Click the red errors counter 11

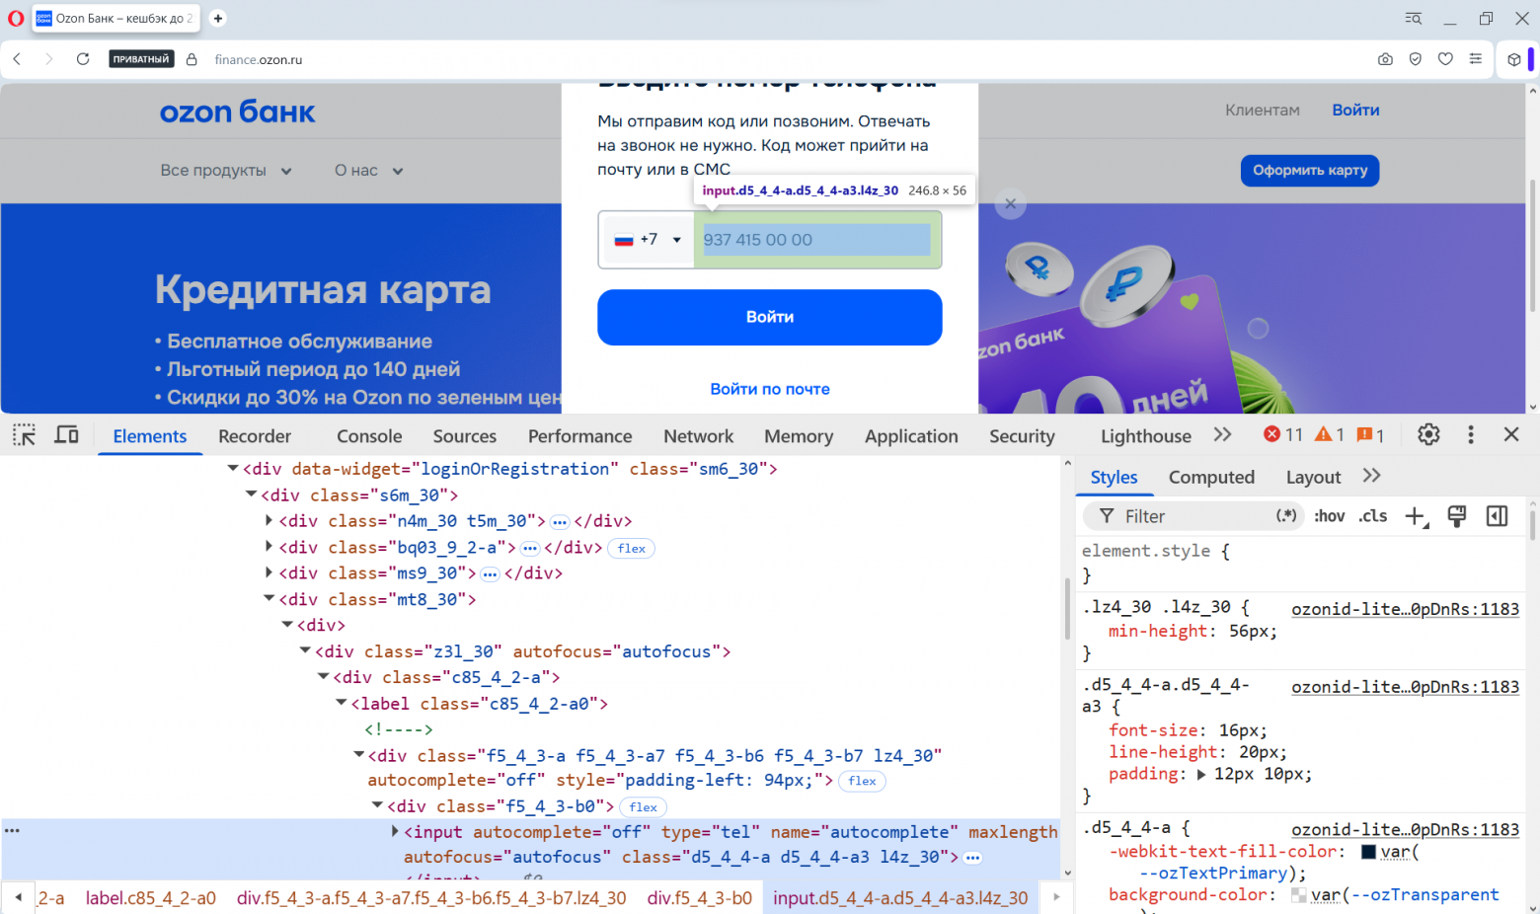tap(1283, 434)
